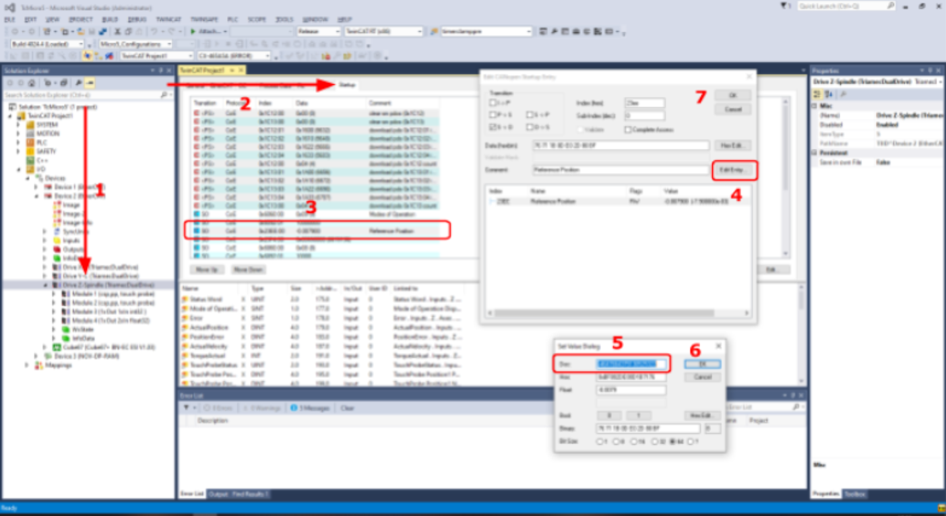Viewport: 946px width, 516px height.
Task: Click the notifications flag icon in title bar
Action: [x=784, y=5]
